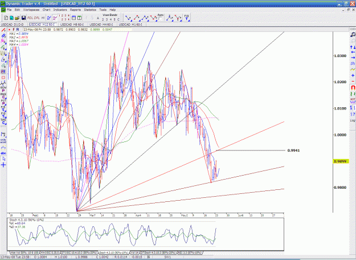Click the F button above chart
Screen dimensions: 356x260
(14, 30)
